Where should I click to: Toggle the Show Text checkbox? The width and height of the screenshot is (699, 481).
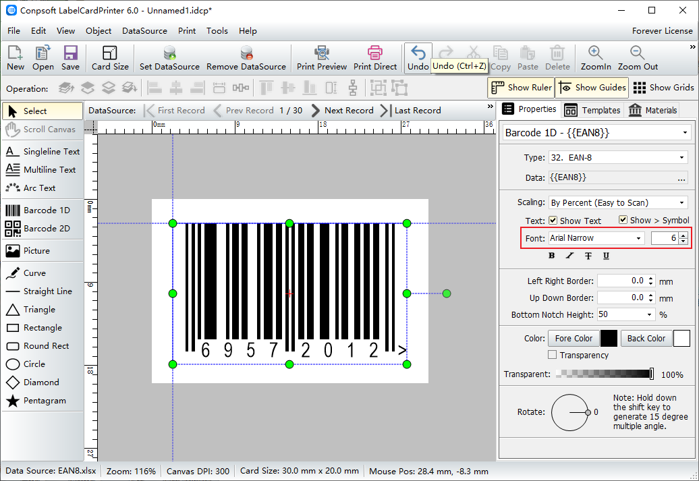pos(553,220)
